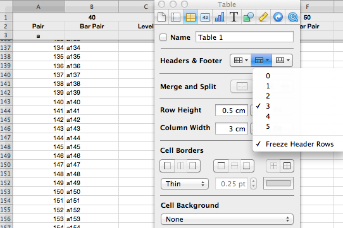Open the Metrics ruler inspector icon
The image size is (343, 228).
[x=263, y=17]
